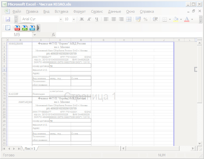Click in the formula bar

click(x=129, y=35)
